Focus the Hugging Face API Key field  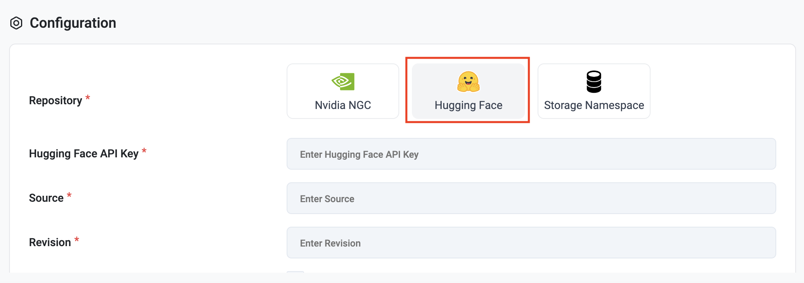point(531,154)
